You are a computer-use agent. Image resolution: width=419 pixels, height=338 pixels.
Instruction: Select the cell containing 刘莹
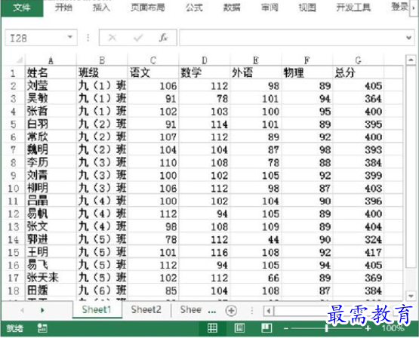click(51, 85)
